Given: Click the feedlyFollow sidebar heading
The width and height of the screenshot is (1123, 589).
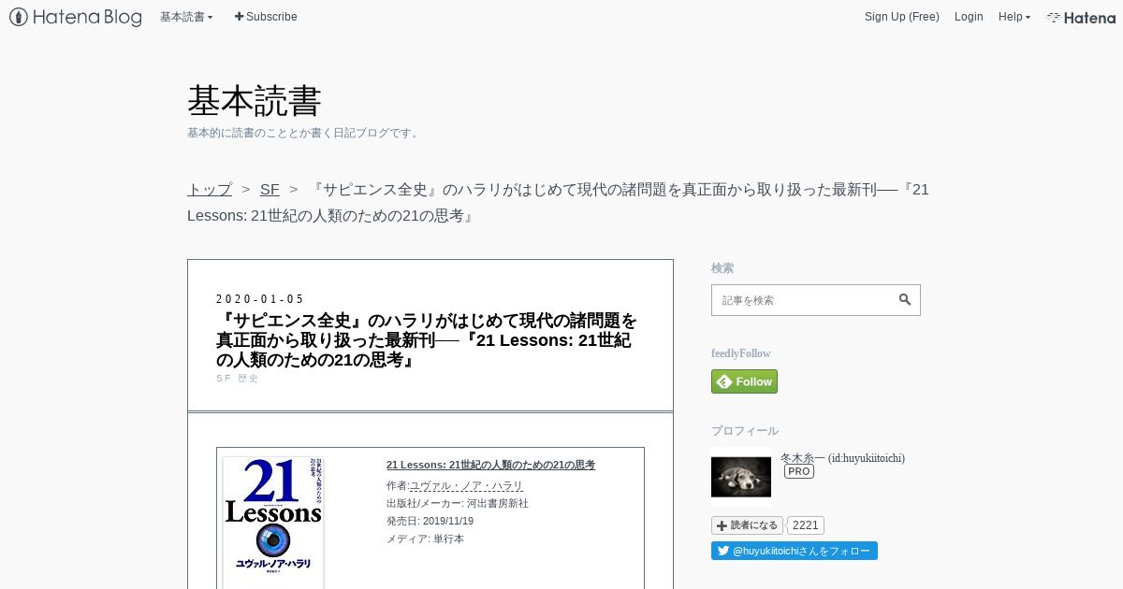Looking at the screenshot, I should (x=741, y=353).
